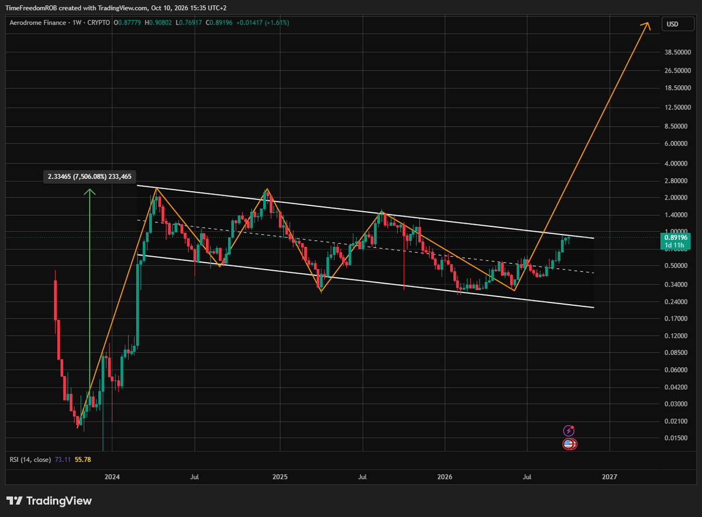Click the 1.40000 price axis label

[675, 216]
